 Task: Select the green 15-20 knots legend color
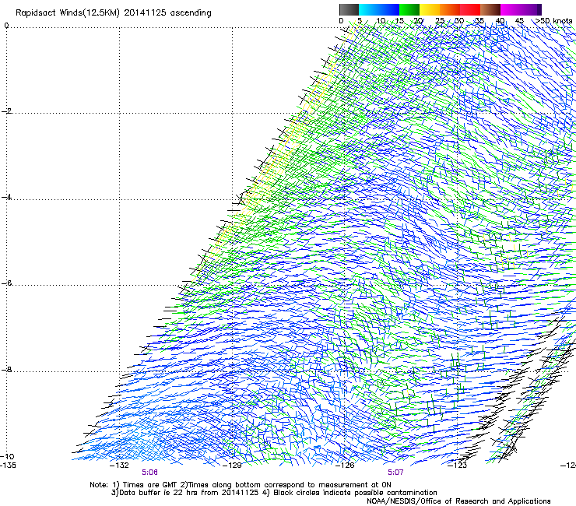coord(409,9)
